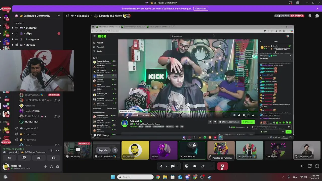Share your screen from call bar
The width and height of the screenshot is (322, 181).
[x=187, y=166]
